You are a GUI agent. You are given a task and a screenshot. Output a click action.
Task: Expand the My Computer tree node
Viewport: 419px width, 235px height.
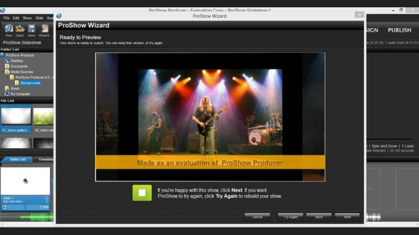click(3, 94)
